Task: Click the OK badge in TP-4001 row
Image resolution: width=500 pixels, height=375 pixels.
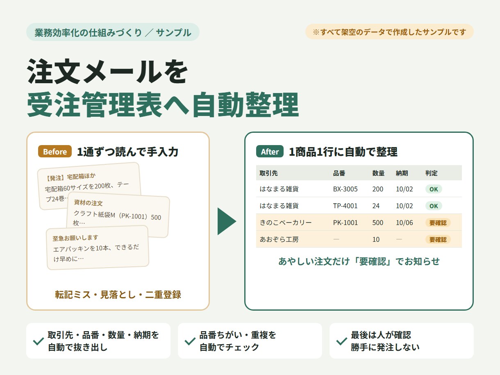Action: click(x=434, y=206)
